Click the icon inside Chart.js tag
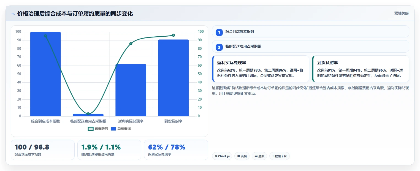 pos(216,156)
